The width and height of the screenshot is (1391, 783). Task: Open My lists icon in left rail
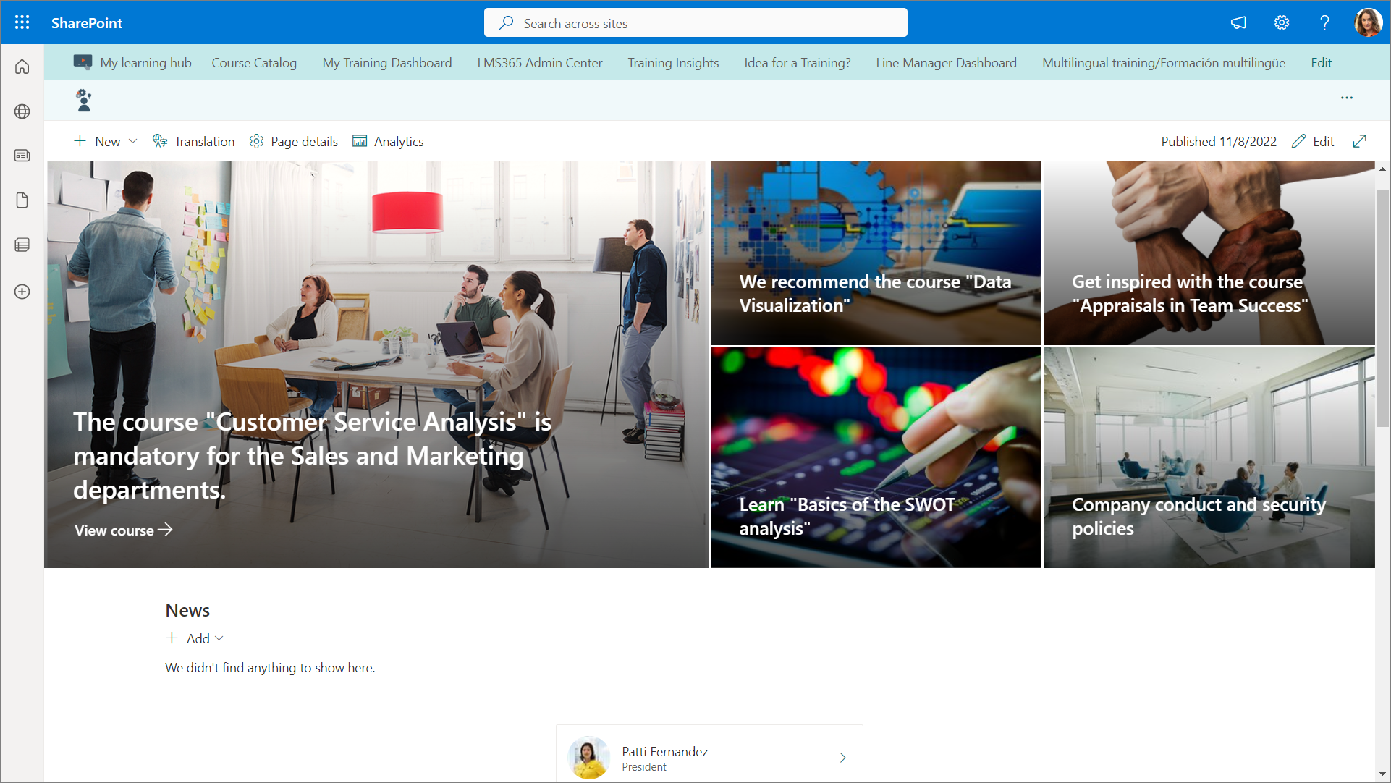point(22,245)
